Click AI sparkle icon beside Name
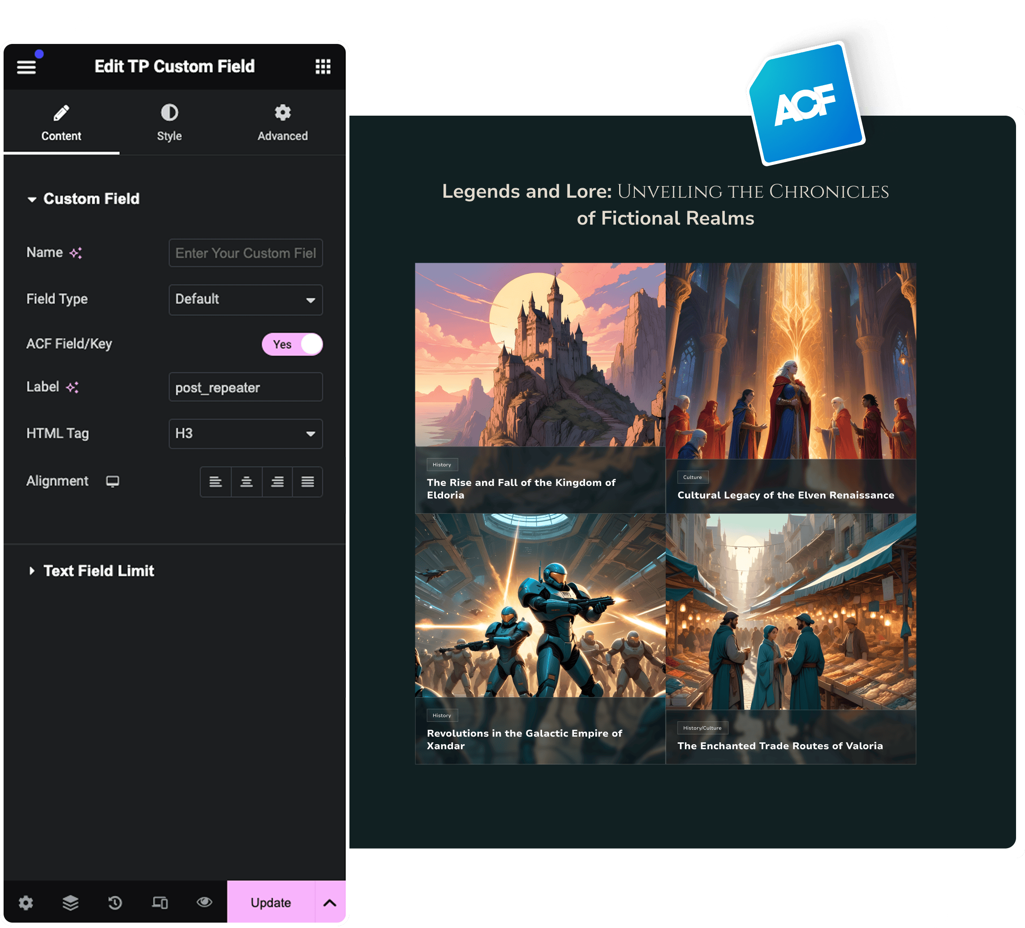The image size is (1025, 928). pos(76,253)
